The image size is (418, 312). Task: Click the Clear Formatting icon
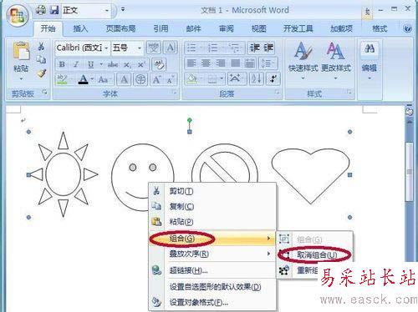159,64
